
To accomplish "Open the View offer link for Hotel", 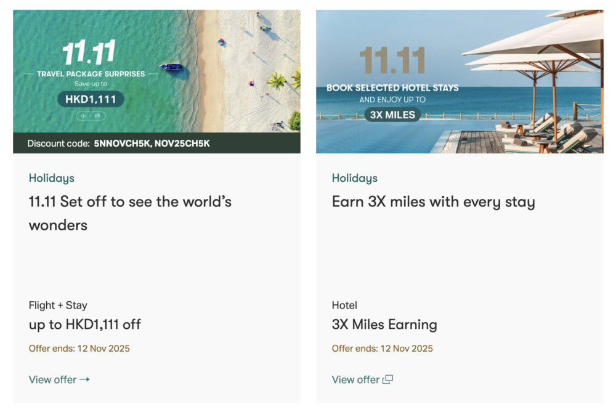I will [x=356, y=379].
